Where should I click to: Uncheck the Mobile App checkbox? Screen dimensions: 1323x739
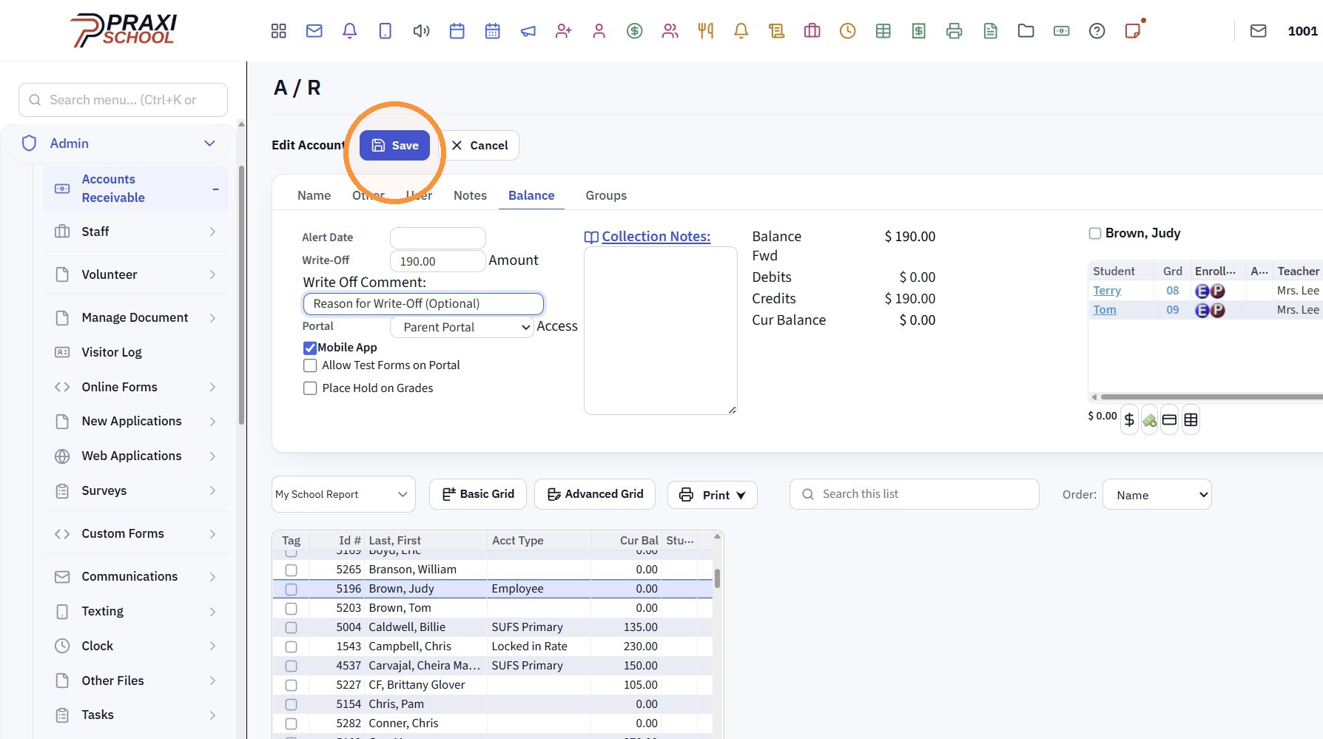click(x=310, y=348)
